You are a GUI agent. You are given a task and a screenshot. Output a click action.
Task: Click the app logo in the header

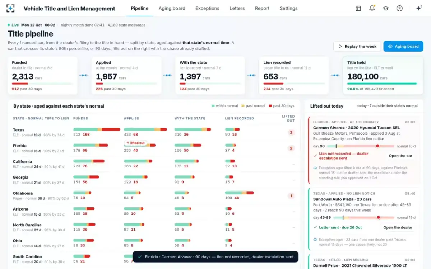[11, 8]
